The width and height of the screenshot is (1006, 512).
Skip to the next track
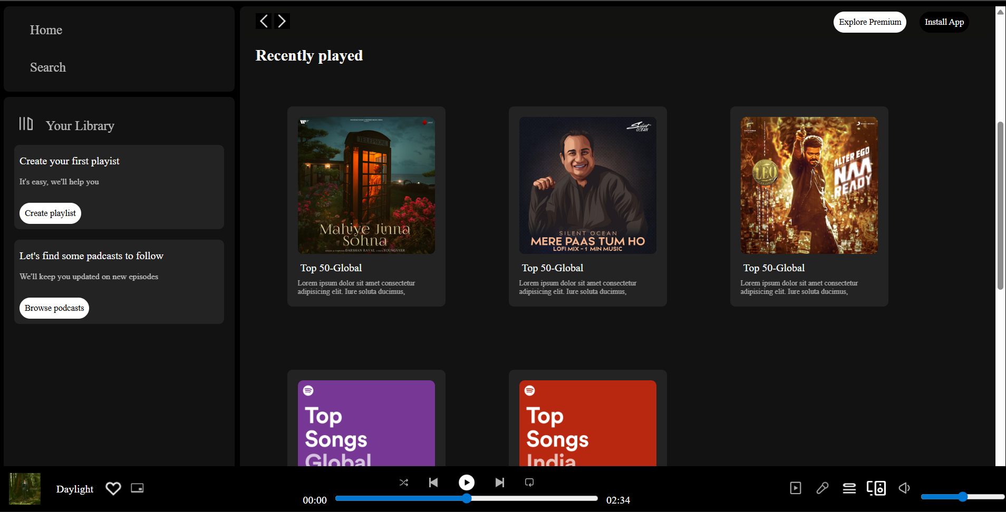point(499,482)
